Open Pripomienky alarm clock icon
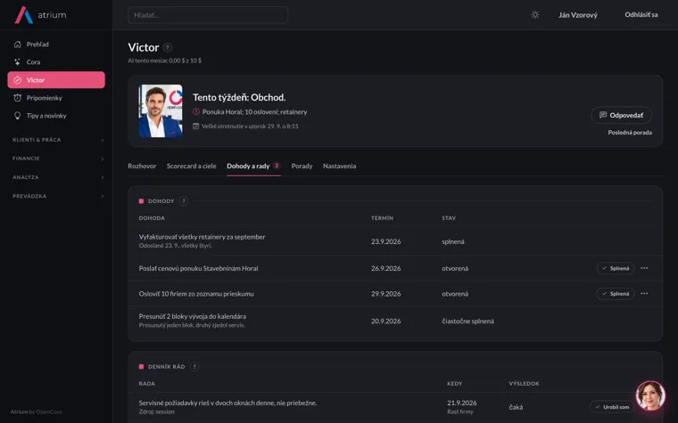The height and width of the screenshot is (423, 678). coord(17,98)
